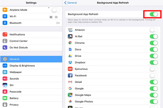
Task: Tap the General gear icon
Action: coord(5,59)
